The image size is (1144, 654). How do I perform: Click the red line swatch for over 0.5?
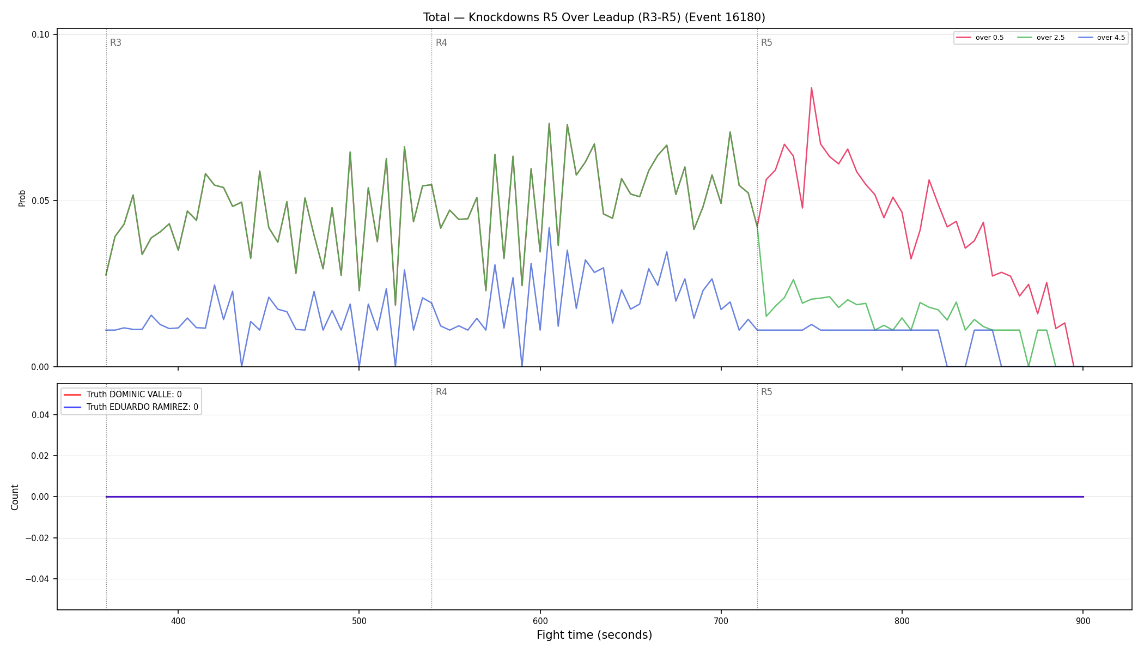[964, 38]
